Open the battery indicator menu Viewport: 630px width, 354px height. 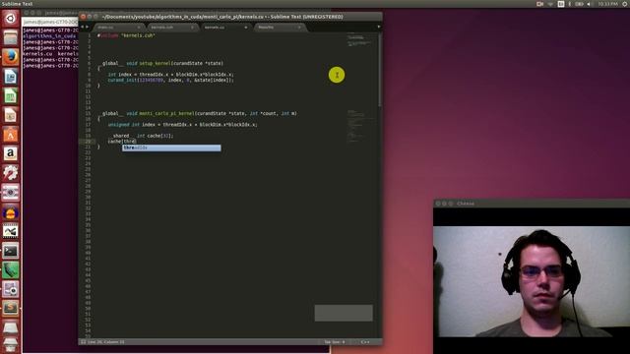(579, 4)
